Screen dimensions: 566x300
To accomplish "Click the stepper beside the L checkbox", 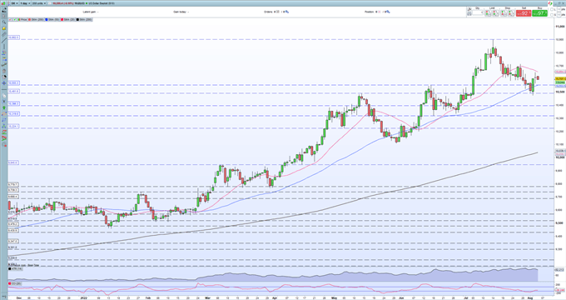I will coord(559,9).
